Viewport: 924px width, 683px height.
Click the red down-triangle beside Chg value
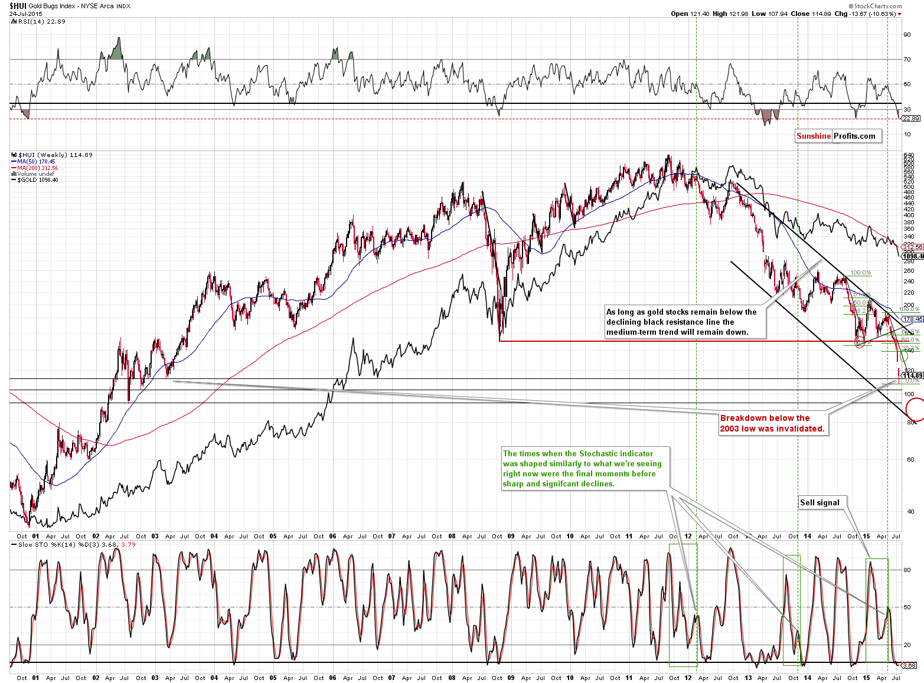point(900,14)
